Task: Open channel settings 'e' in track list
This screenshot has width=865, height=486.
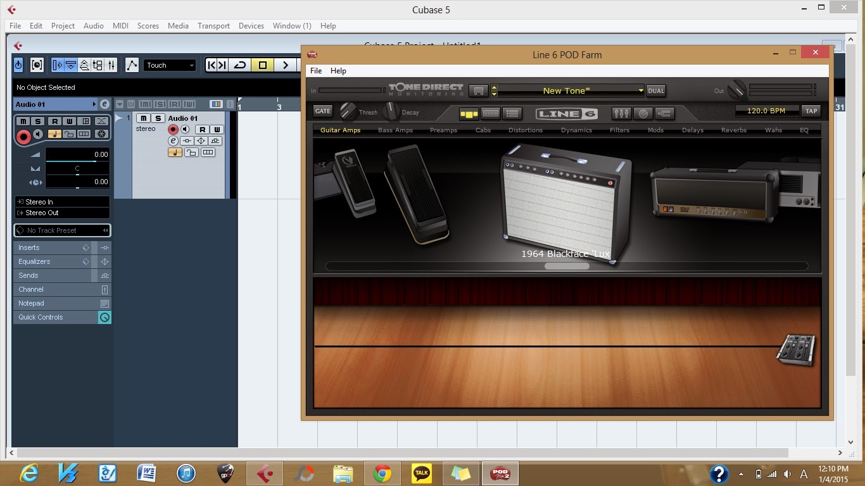Action: pos(173,140)
